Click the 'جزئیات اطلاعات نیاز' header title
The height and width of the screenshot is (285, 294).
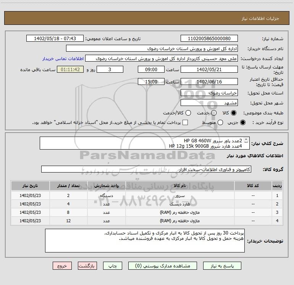point(260,18)
